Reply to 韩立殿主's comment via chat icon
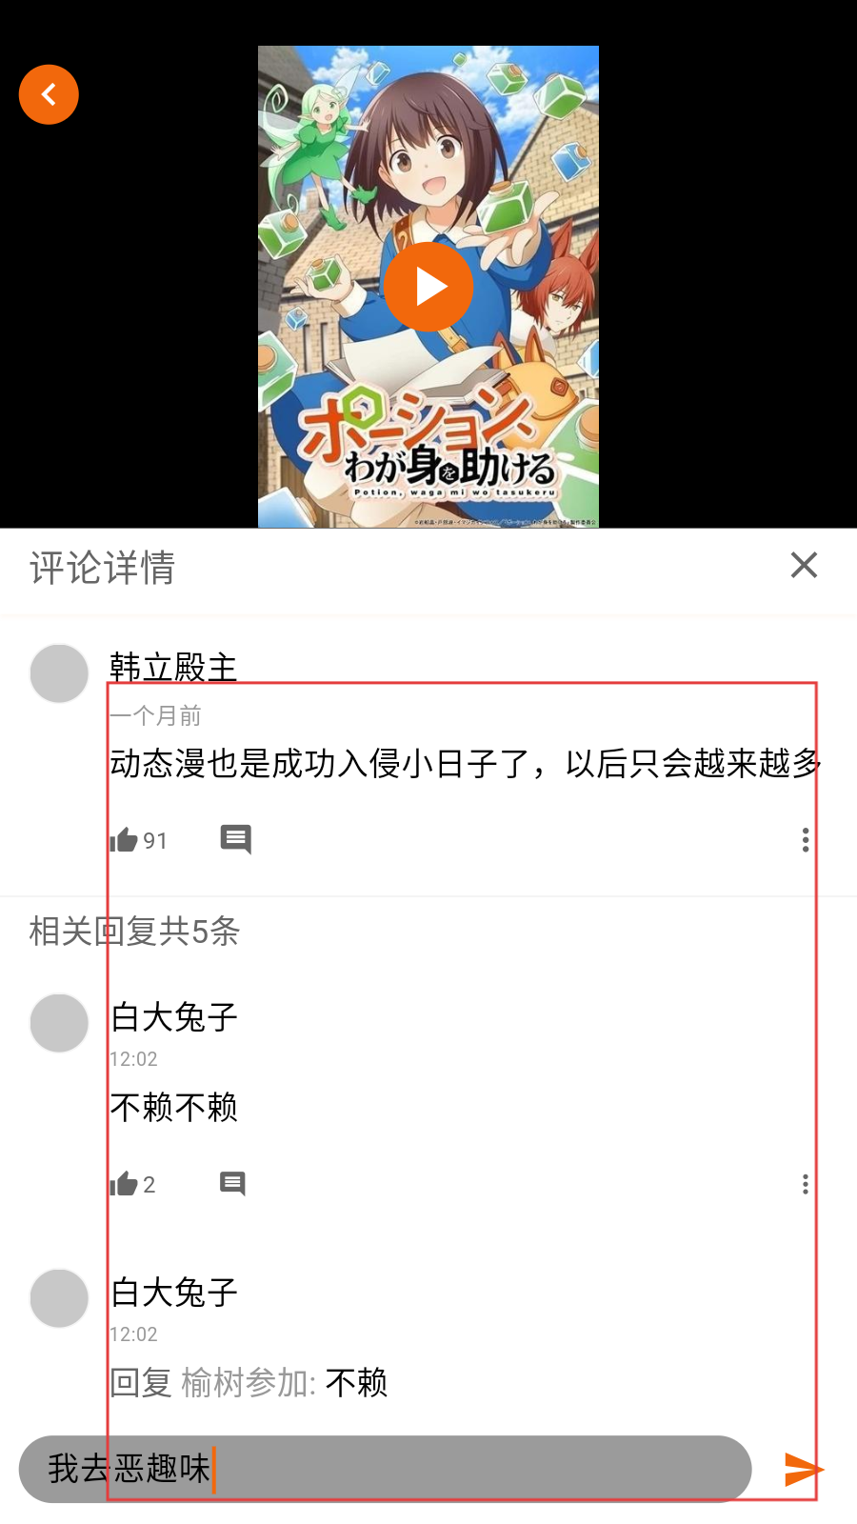857x1524 pixels. tap(235, 839)
